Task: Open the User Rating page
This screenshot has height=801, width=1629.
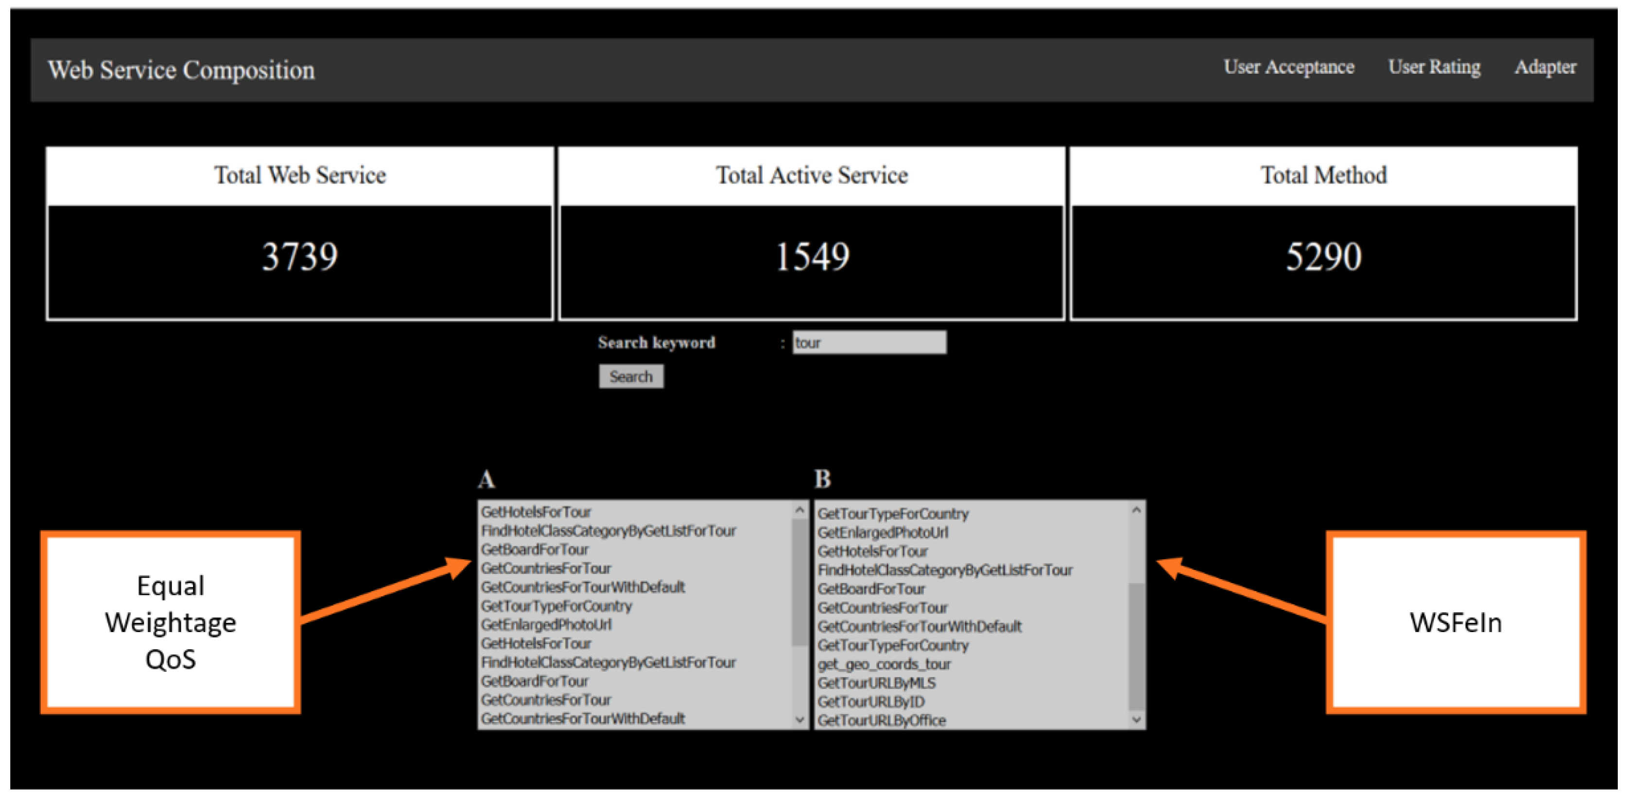Action: [1434, 67]
